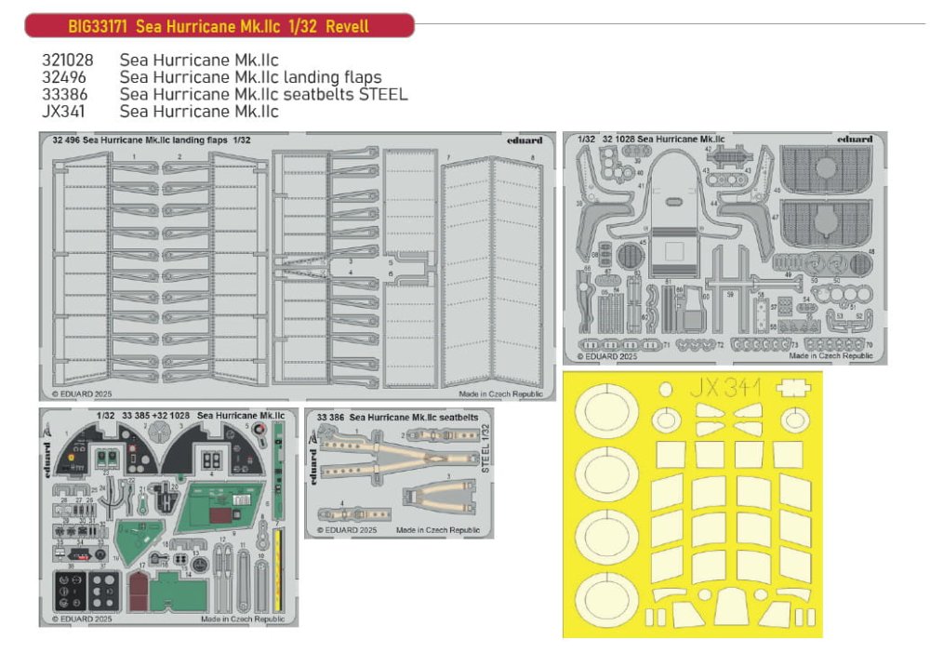Click upper radiator grille mesh part 46
930x666 pixels.
coord(826,169)
